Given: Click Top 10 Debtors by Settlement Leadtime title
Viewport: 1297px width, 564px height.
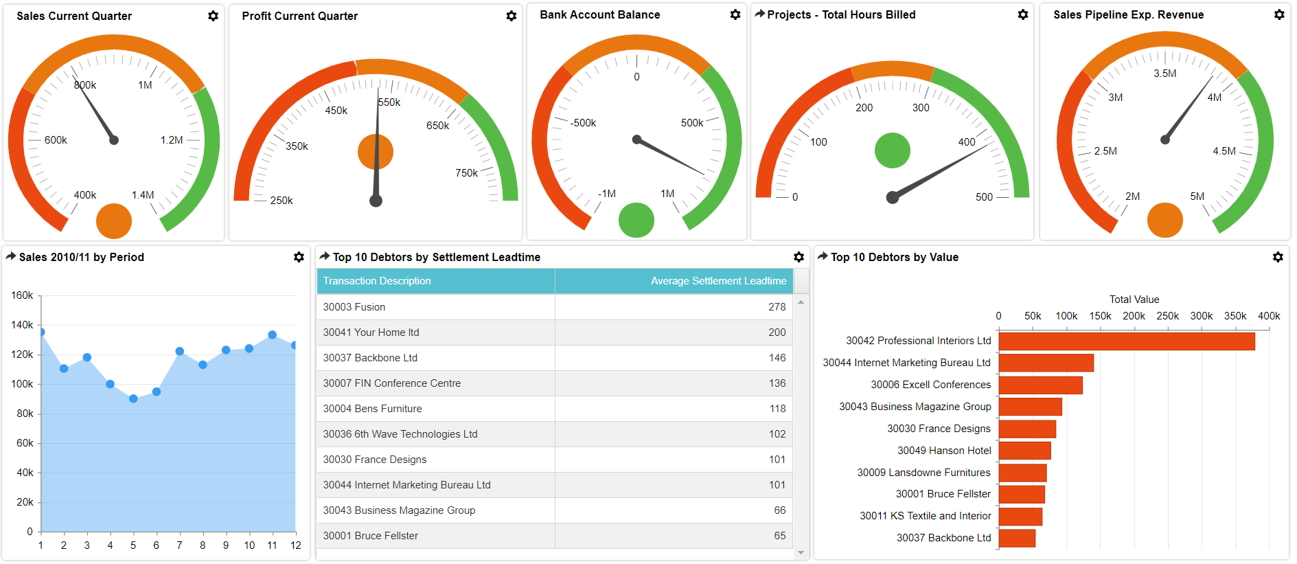Looking at the screenshot, I should [x=437, y=257].
